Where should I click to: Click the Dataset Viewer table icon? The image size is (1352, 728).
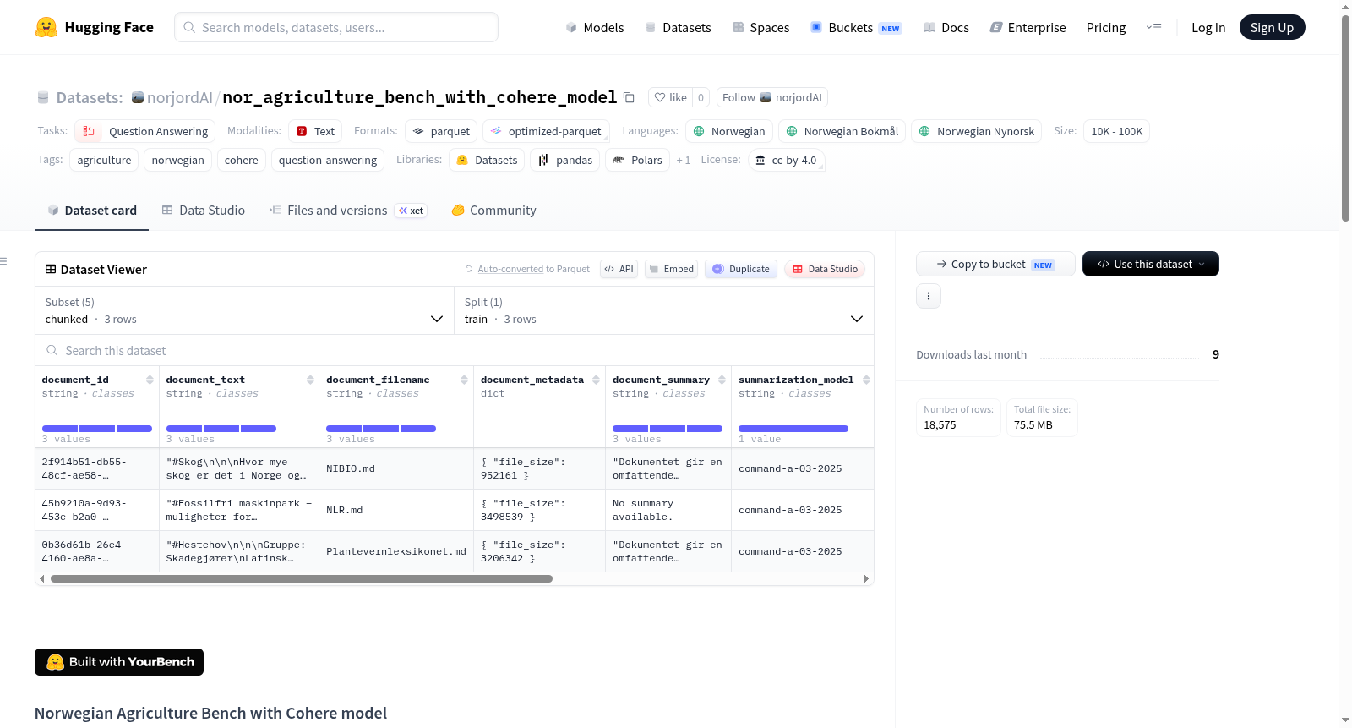coord(51,269)
